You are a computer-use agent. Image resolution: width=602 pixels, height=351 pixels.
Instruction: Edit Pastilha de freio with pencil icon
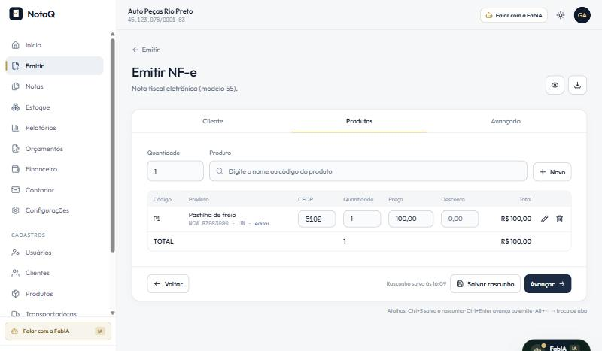tap(544, 219)
